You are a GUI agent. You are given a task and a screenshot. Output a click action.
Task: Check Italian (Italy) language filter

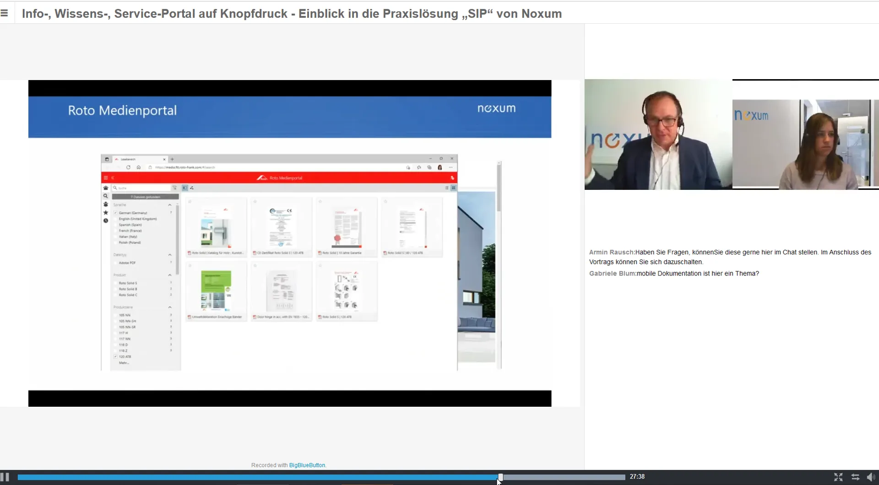pyautogui.click(x=115, y=237)
